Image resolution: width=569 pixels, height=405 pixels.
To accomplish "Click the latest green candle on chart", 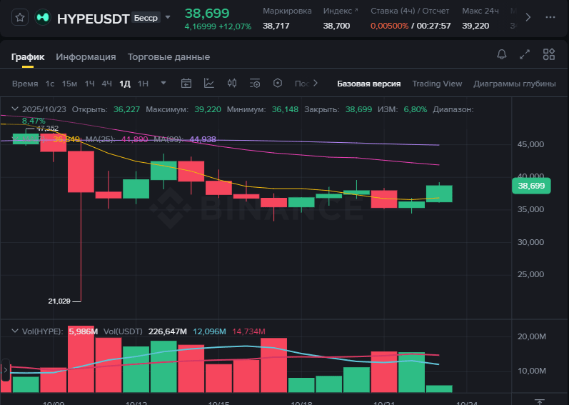I will 439,194.
